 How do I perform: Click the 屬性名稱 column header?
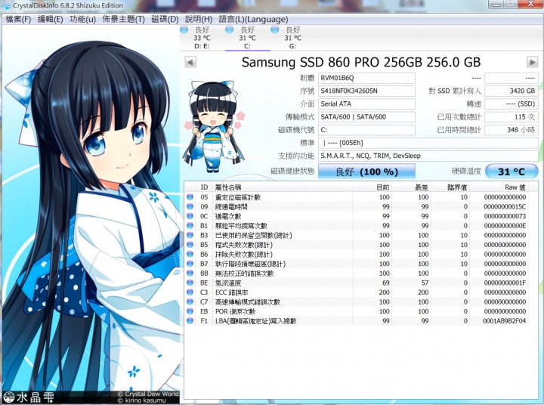283,187
